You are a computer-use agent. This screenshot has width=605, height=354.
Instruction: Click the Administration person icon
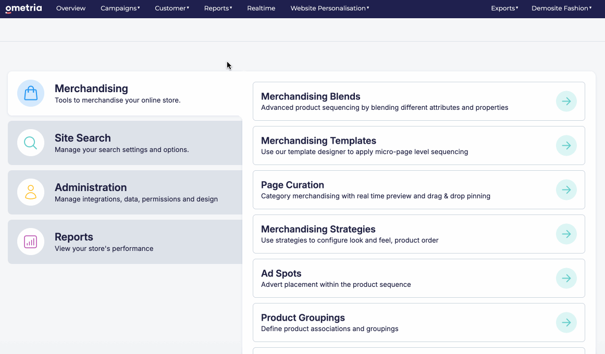click(31, 192)
